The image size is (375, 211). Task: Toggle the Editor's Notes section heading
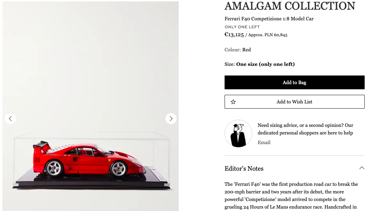pos(244,169)
